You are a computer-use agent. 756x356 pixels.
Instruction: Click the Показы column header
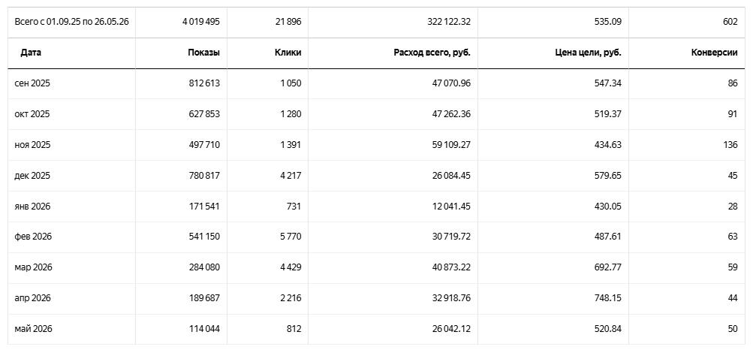(x=204, y=53)
